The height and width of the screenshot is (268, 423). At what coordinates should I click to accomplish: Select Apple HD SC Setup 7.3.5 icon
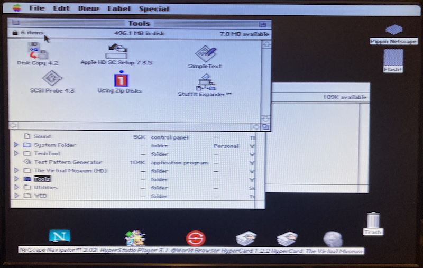point(116,51)
